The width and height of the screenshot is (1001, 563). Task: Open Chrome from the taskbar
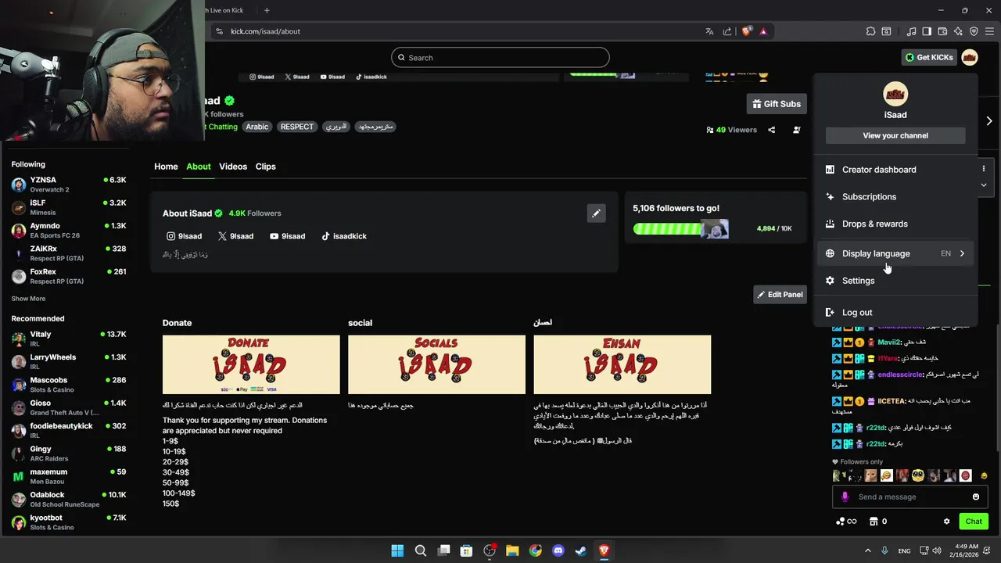tap(535, 550)
